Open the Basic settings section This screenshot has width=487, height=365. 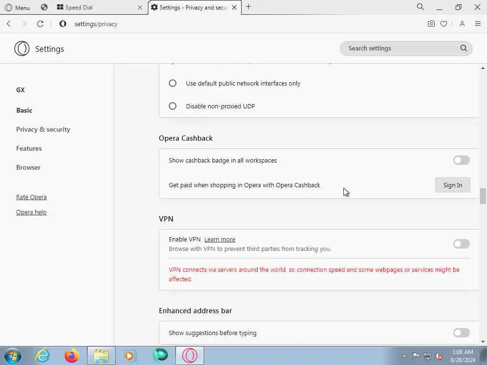click(24, 110)
